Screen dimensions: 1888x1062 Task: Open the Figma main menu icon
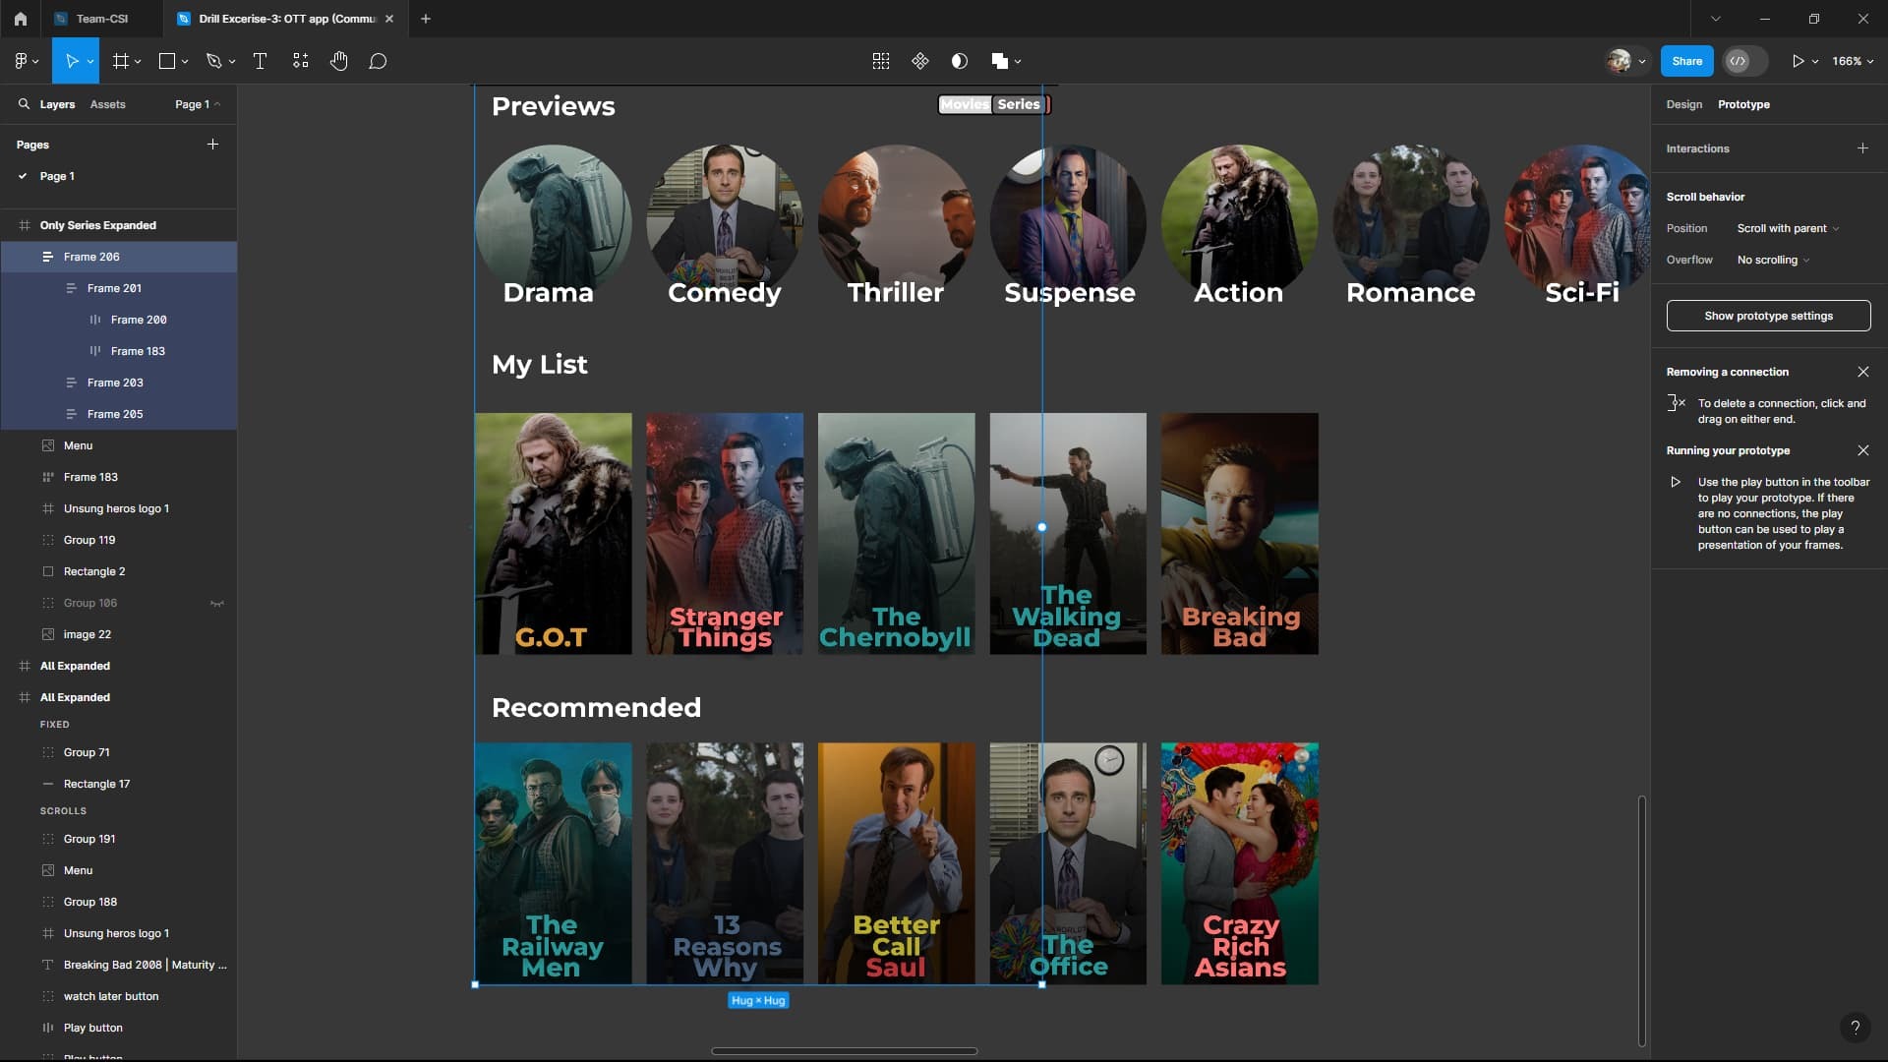tap(21, 61)
